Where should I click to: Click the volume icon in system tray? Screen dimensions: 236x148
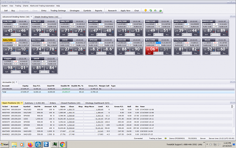(x=211, y=145)
